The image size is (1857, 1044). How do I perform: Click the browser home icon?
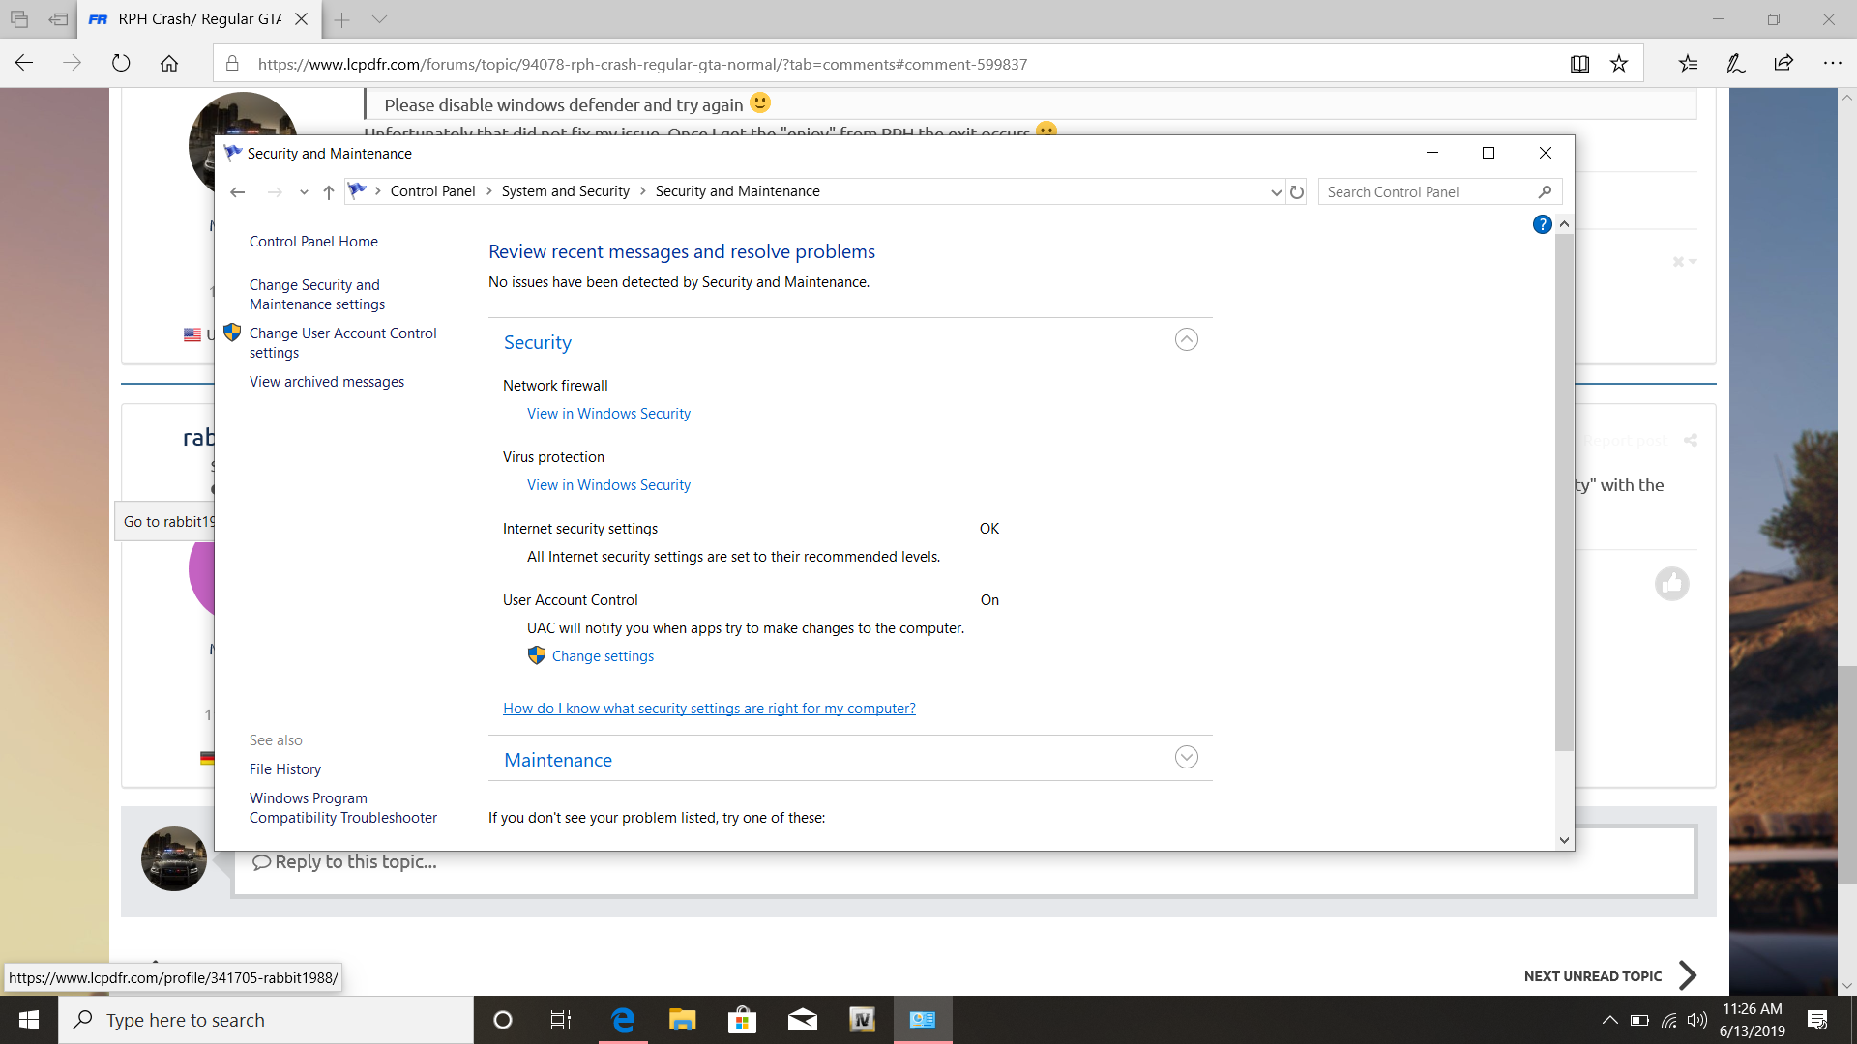(x=169, y=64)
